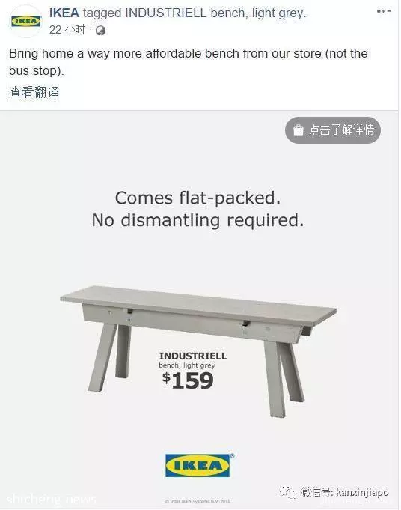Click the kanxinjiapo WeChat ID watermark
The image size is (401, 510).
tap(345, 492)
